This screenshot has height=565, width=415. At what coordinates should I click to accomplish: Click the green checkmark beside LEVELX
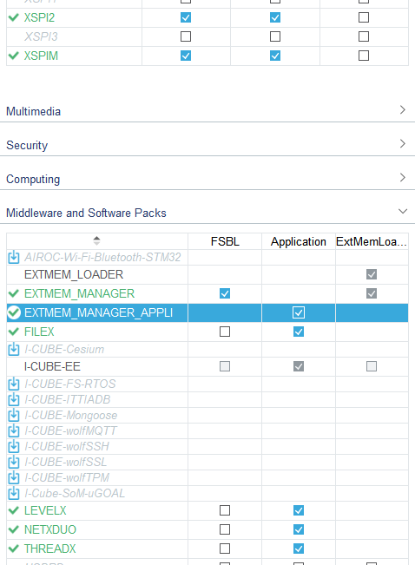click(x=13, y=510)
